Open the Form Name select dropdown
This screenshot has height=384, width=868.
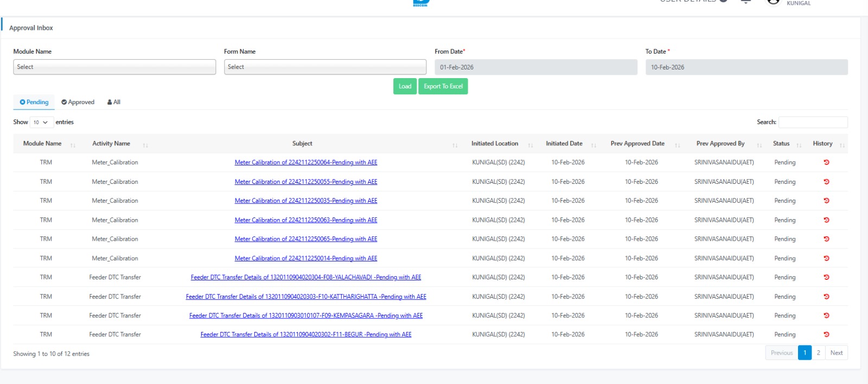tap(325, 67)
